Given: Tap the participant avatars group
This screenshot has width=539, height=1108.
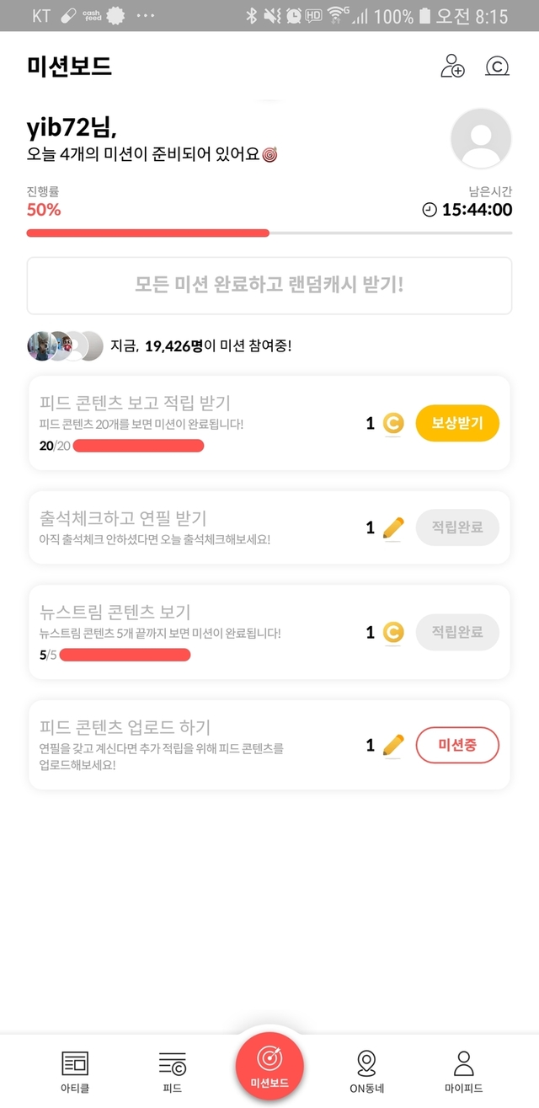Looking at the screenshot, I should [x=65, y=345].
